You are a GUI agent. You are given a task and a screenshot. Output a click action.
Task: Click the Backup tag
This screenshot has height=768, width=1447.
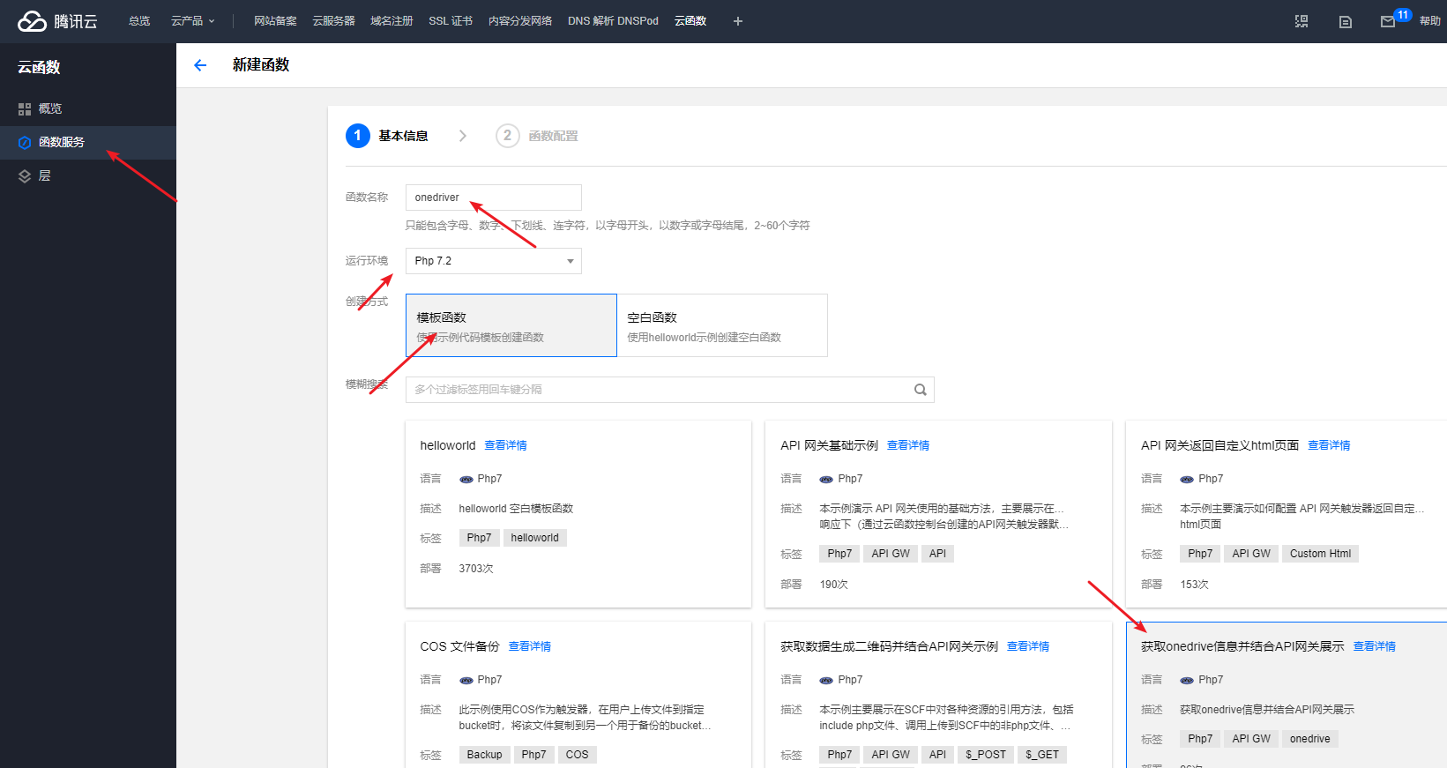click(x=484, y=755)
